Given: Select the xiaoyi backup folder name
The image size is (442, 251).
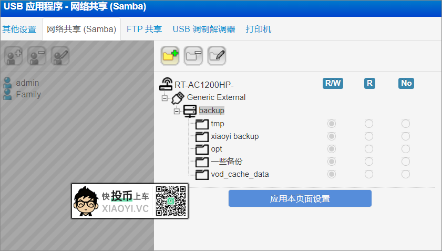Looking at the screenshot, I should [x=235, y=136].
